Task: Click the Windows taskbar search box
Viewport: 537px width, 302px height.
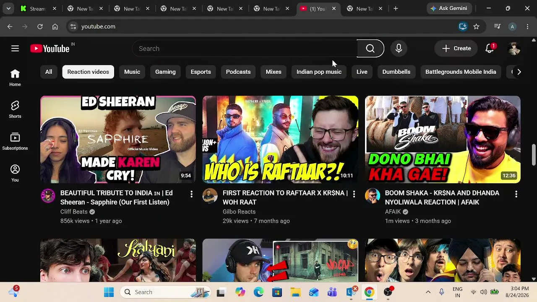Action: [x=166, y=292]
